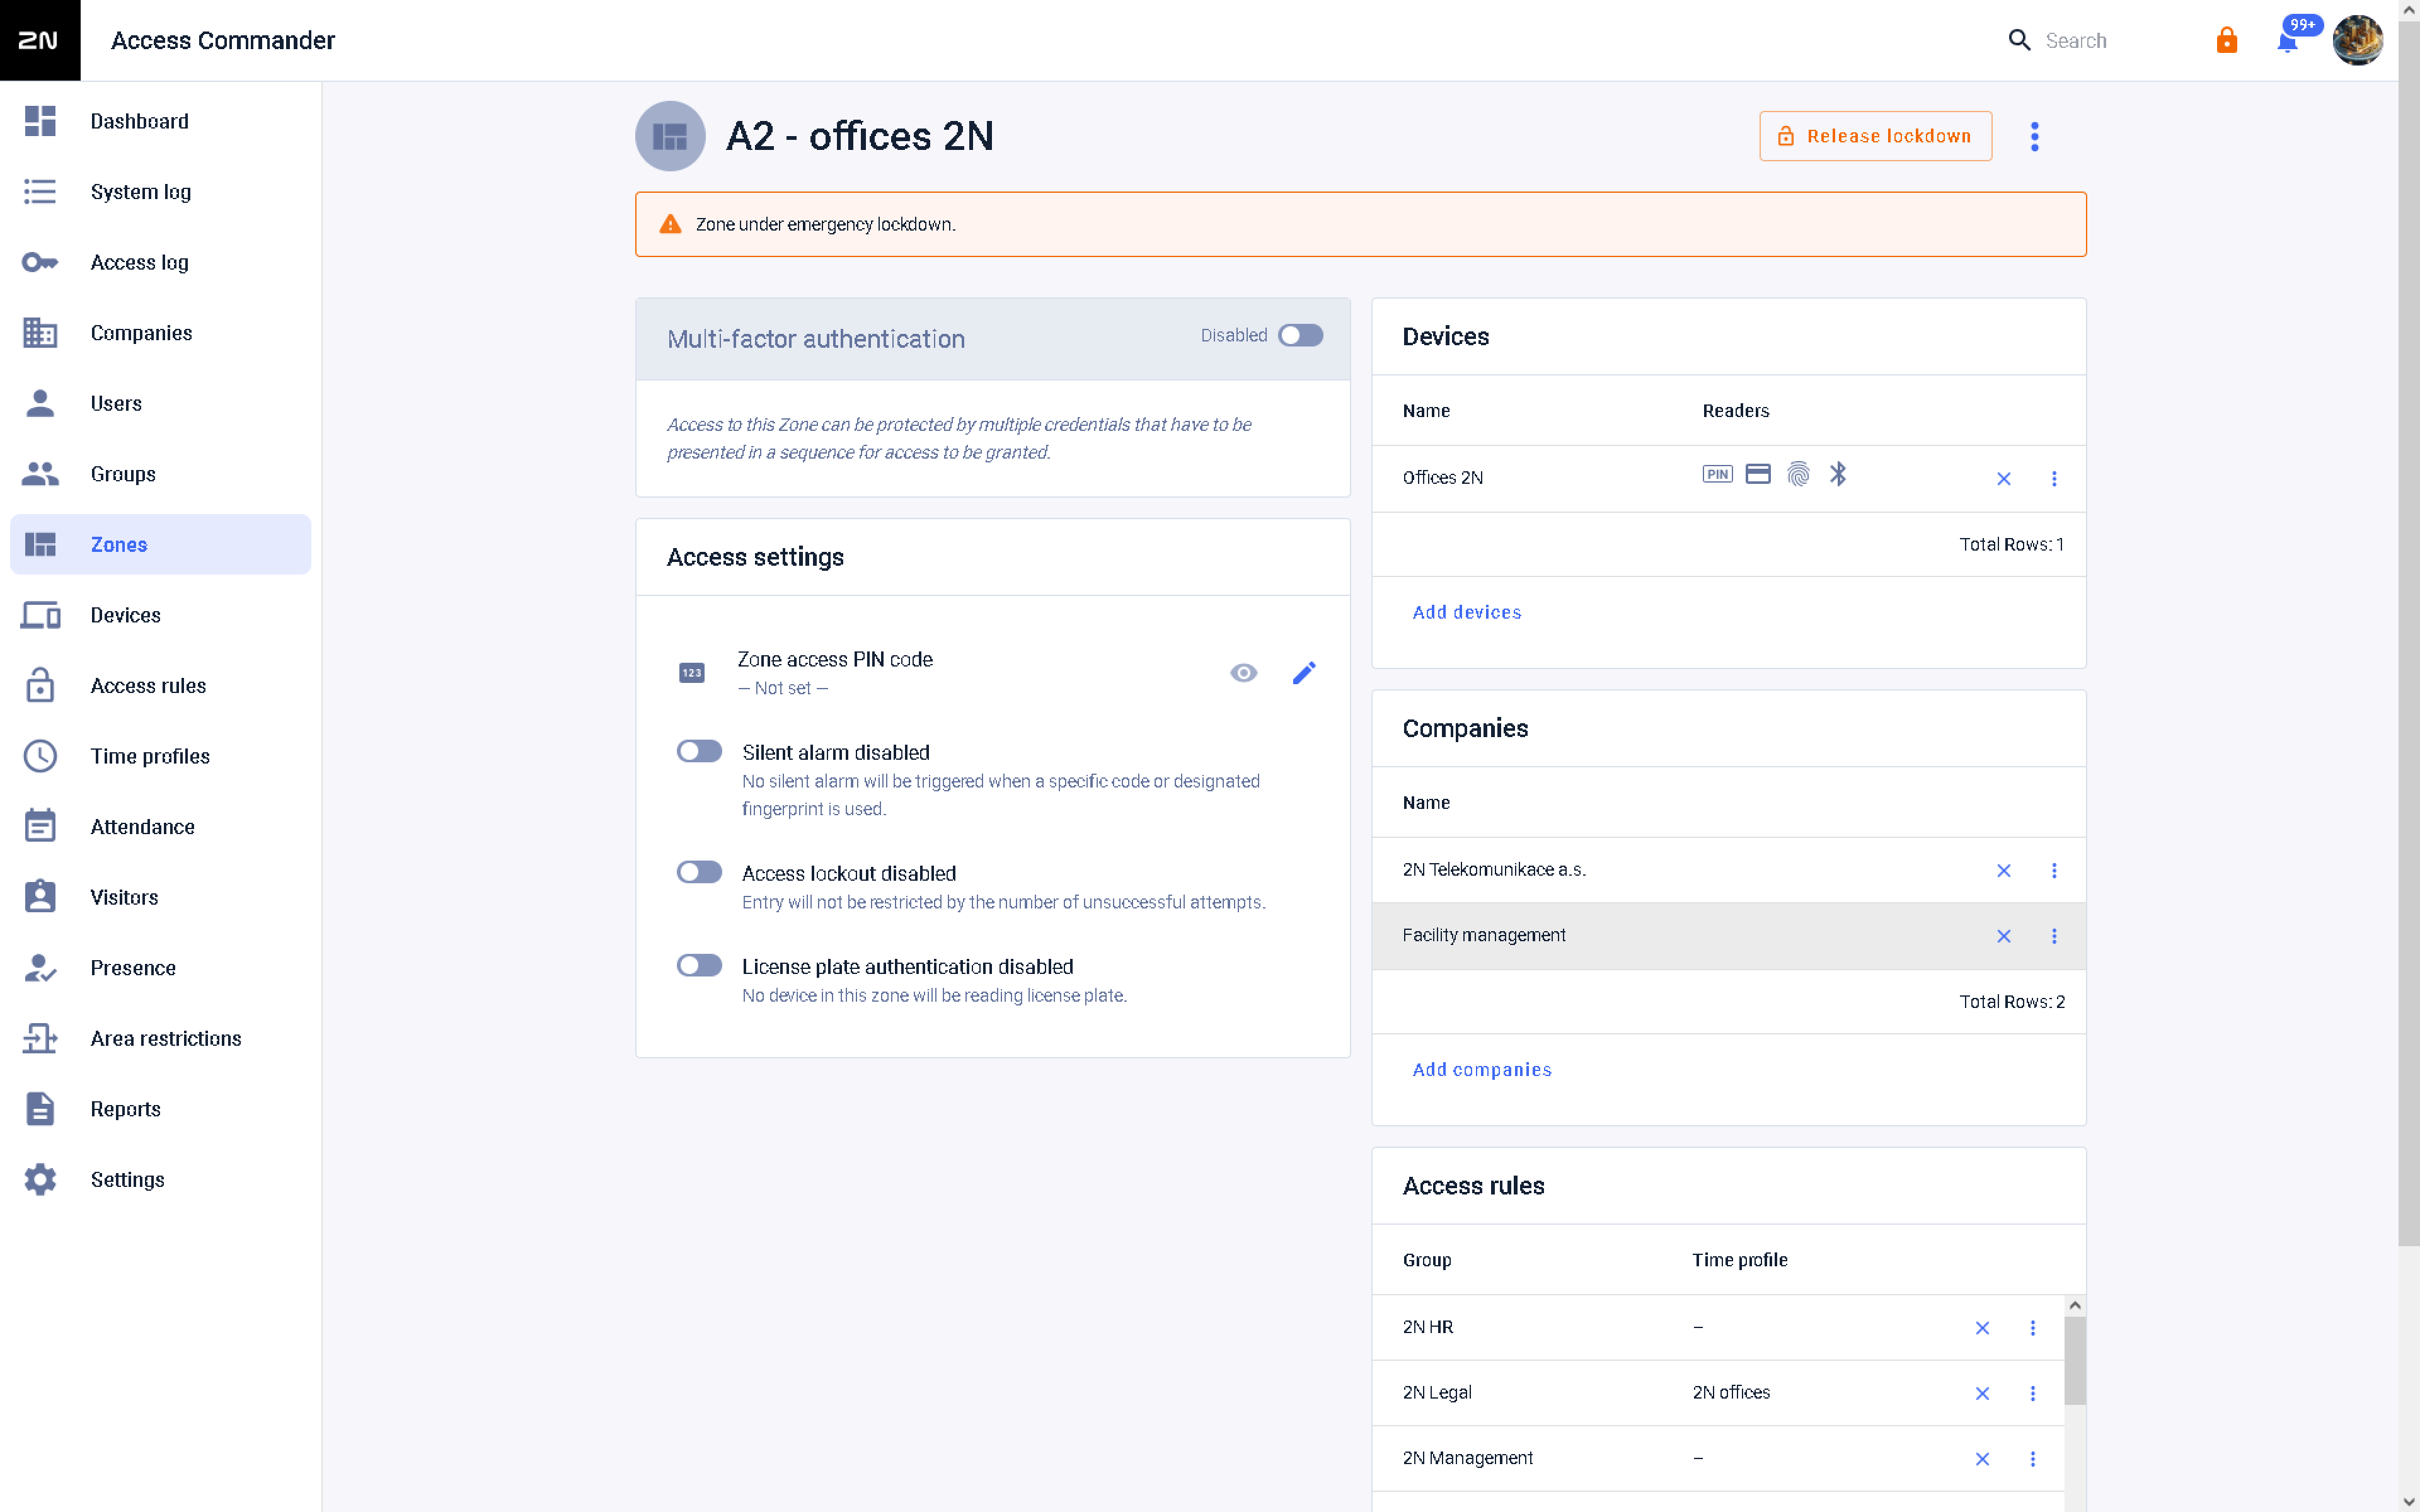Click the lockdown warning triangle icon
Image resolution: width=2420 pixels, height=1512 pixels.
point(670,224)
